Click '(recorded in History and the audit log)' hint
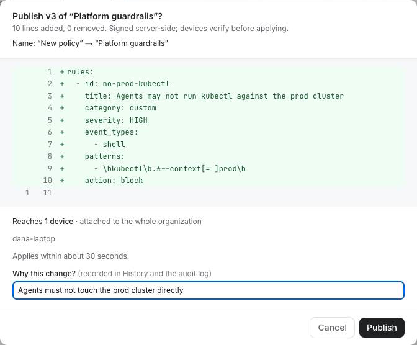The width and height of the screenshot is (417, 345). click(145, 274)
